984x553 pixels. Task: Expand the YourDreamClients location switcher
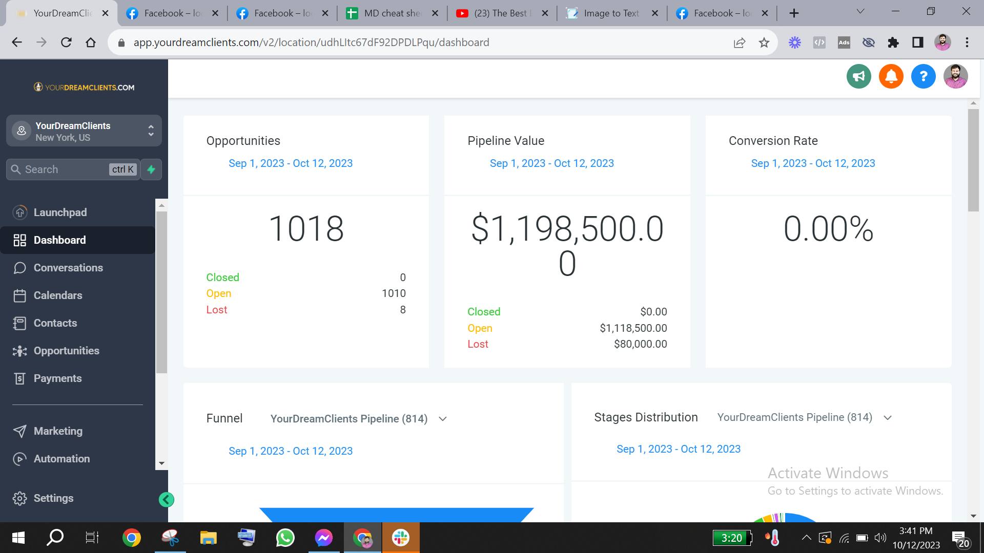point(84,131)
